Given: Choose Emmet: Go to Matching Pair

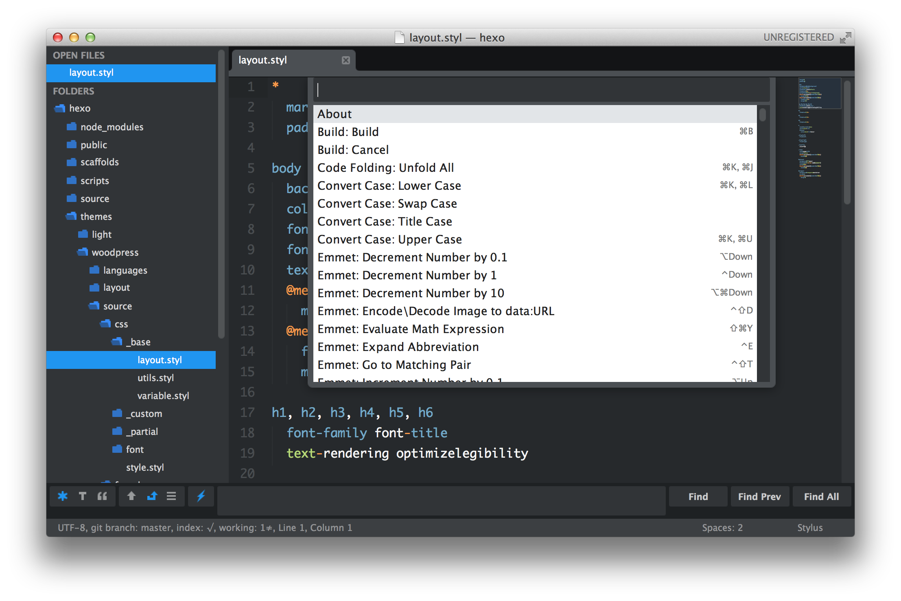Looking at the screenshot, I should (x=535, y=365).
